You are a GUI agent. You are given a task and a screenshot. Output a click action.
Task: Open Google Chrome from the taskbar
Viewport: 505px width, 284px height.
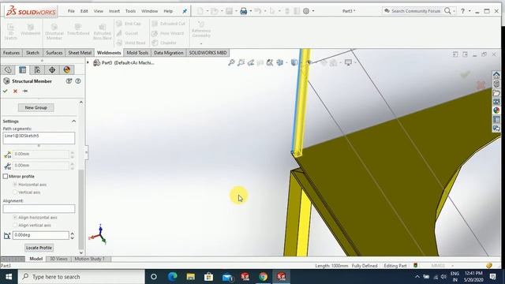(x=263, y=277)
